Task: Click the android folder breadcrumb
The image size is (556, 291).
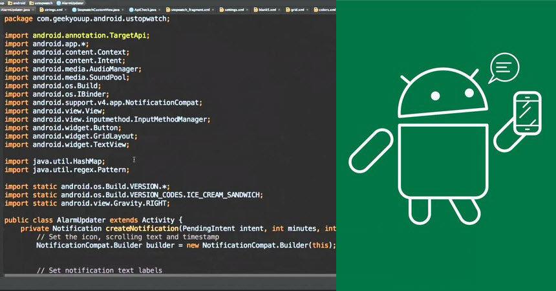Action: pyautogui.click(x=16, y=3)
